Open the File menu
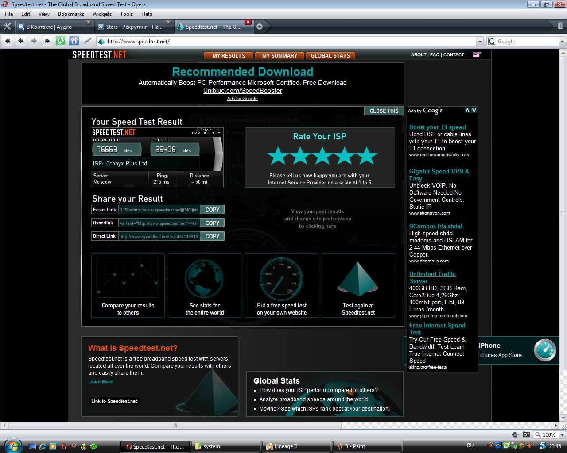Screen dimensions: 567x453 point(9,14)
